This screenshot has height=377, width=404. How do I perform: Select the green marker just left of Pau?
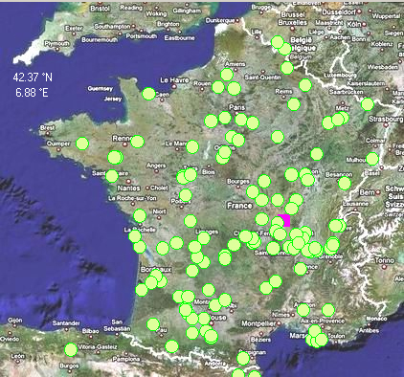[x=153, y=324]
